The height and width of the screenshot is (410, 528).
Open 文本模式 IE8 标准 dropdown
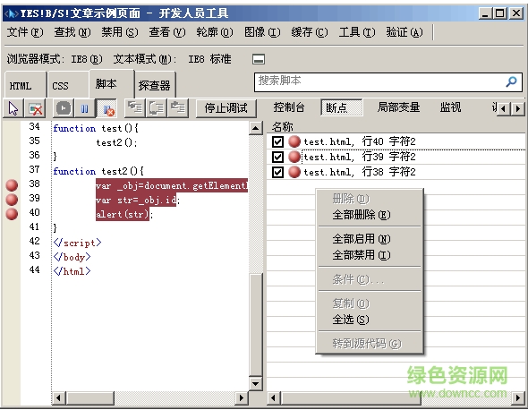[x=172, y=59]
